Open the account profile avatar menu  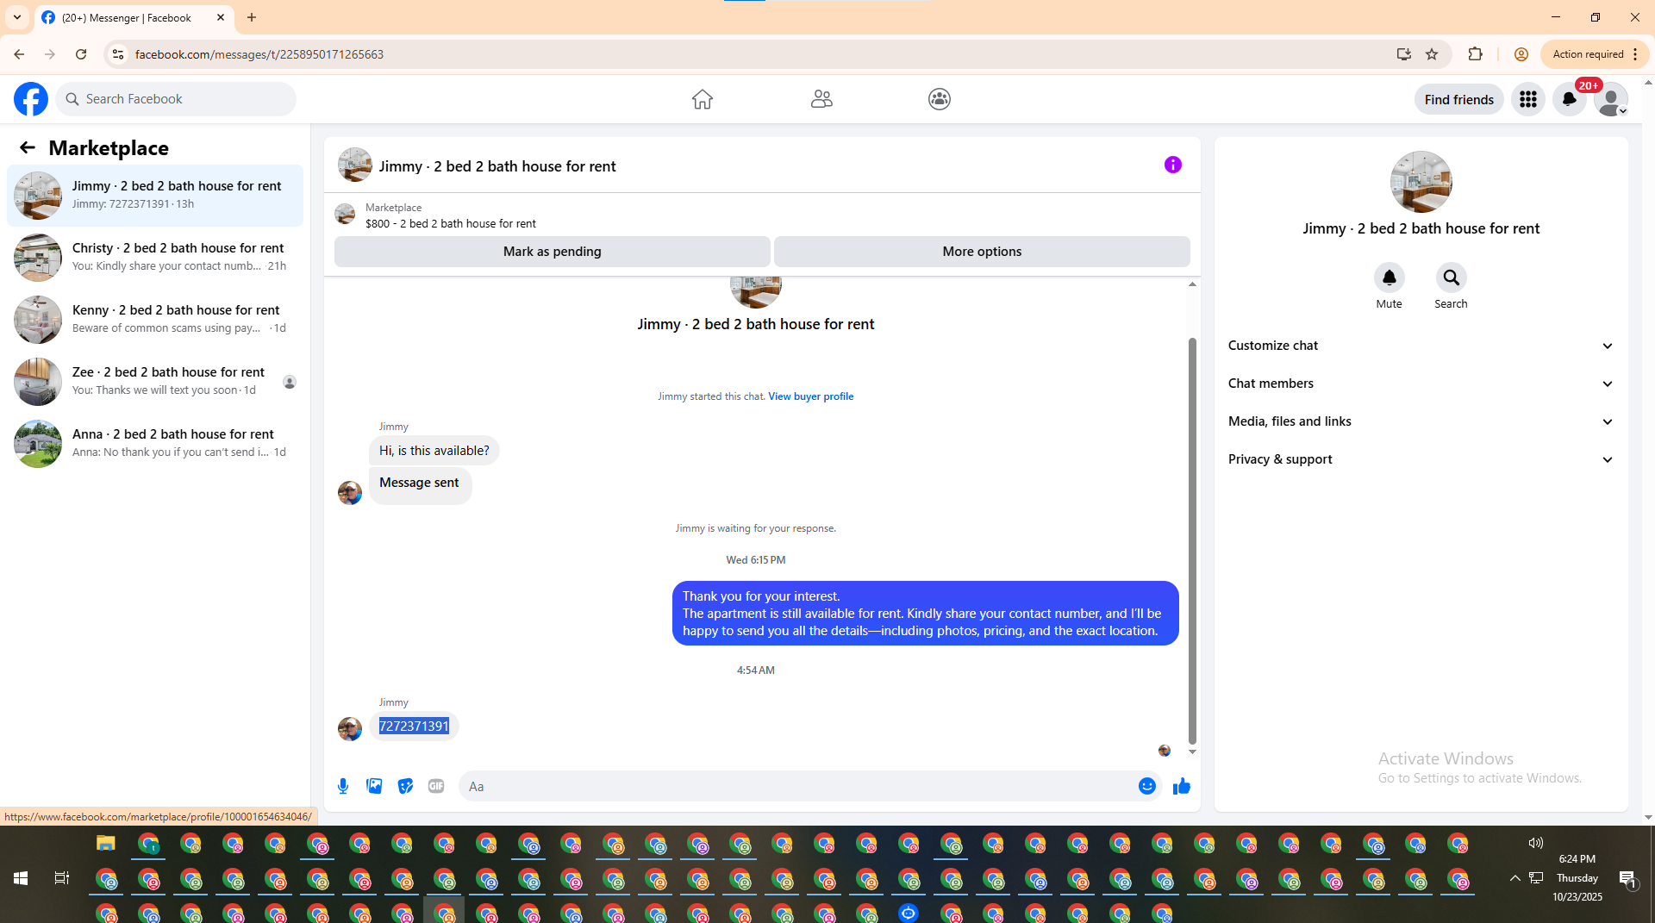coord(1610,99)
